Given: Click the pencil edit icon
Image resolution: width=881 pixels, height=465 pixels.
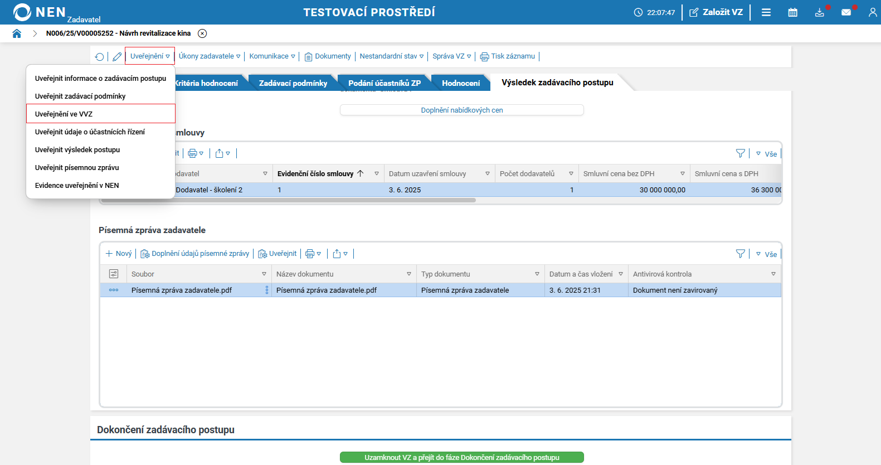Looking at the screenshot, I should 117,57.
